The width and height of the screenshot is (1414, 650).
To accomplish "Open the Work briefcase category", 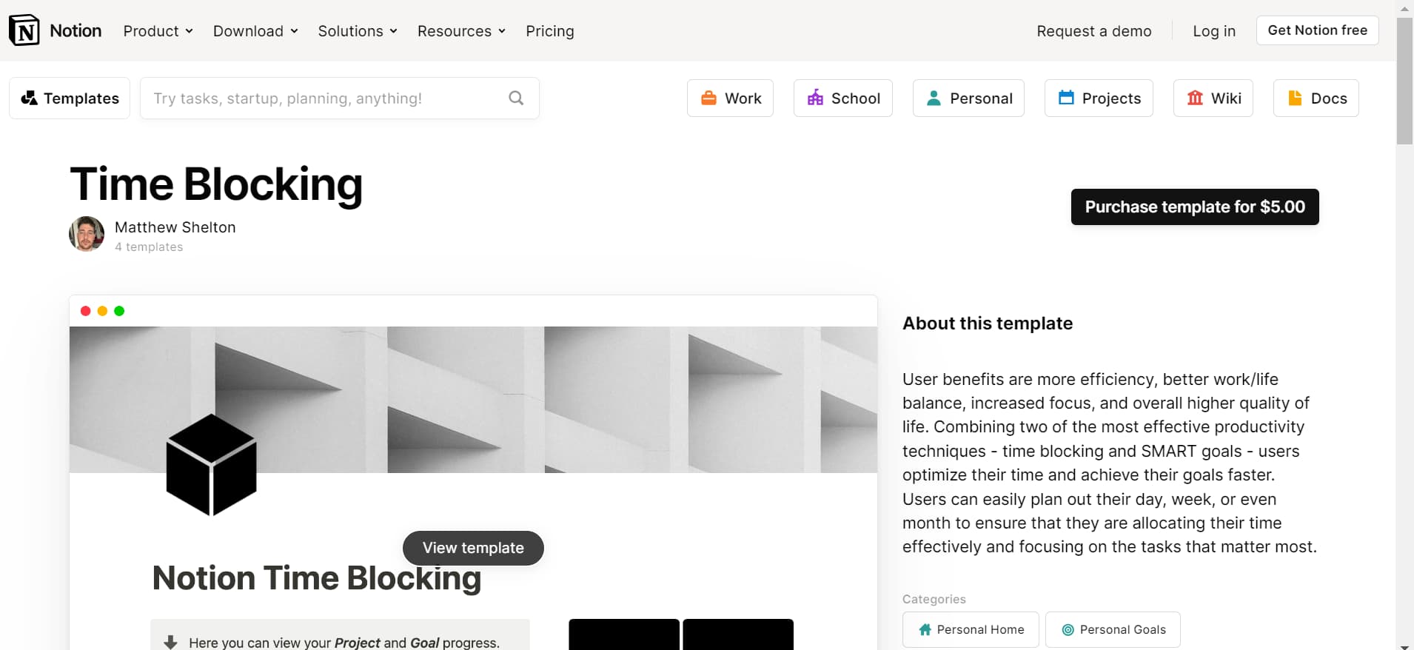I will [730, 98].
